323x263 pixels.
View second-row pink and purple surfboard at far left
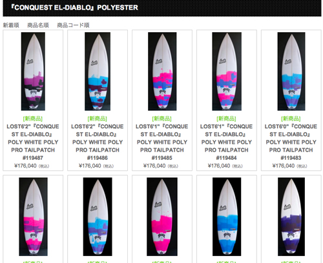(x=33, y=217)
